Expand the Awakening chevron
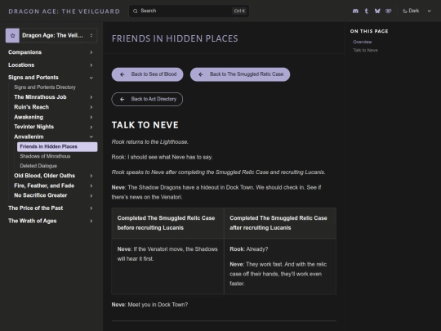Screen dimensions: 441x331 91,117
